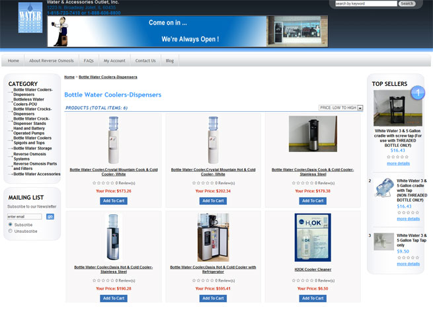Click rating stars for $179.38 cooler
Image resolution: width=433 pixels, height=324 pixels.
(x=302, y=183)
